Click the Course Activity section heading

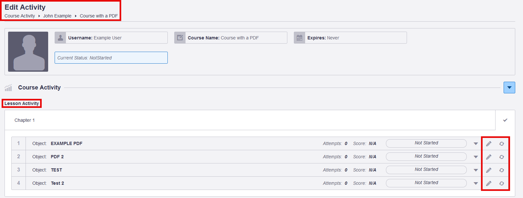click(x=39, y=88)
